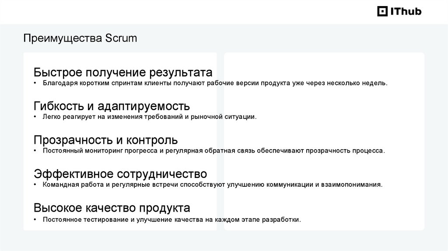Click the text "Легко реагирует на изменения требований"
The width and height of the screenshot is (448, 251).
coord(149,117)
